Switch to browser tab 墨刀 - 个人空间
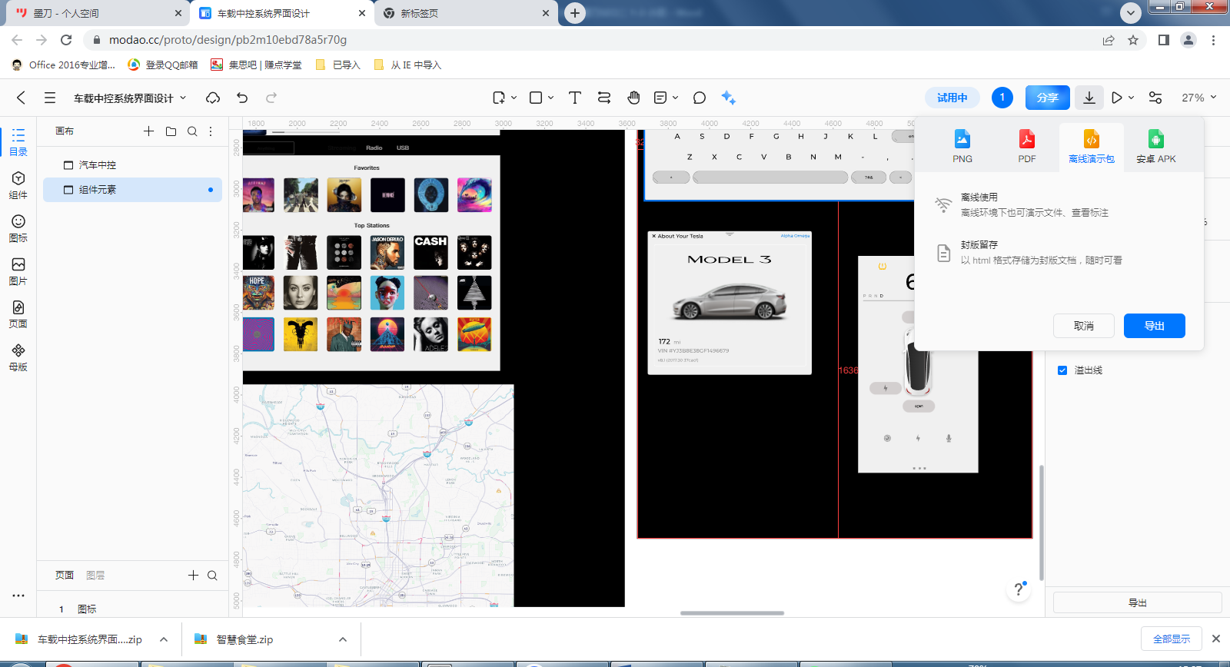The image size is (1230, 667). pyautogui.click(x=98, y=13)
